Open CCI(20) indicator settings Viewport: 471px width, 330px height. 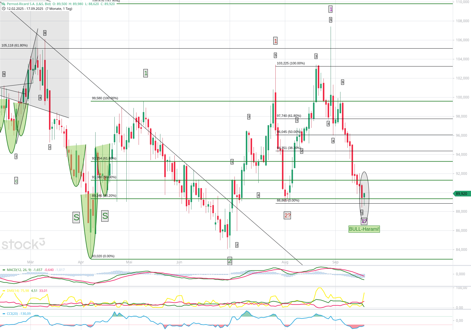[x=13, y=314]
